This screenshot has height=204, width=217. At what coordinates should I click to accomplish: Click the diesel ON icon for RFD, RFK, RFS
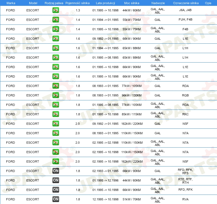[55, 171]
